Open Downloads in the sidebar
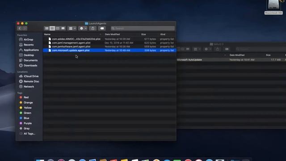Screen dimensions: 286x161 [x=30, y=65]
